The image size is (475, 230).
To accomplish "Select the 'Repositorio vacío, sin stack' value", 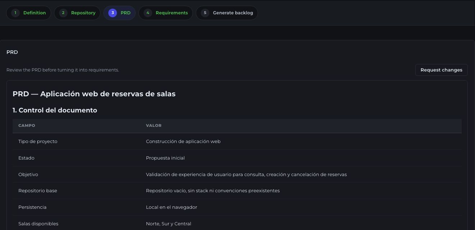I will [x=213, y=191].
